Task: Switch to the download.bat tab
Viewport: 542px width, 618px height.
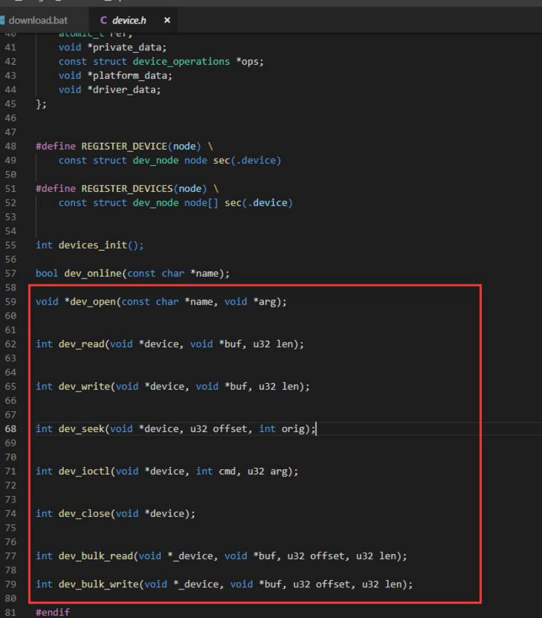Action: pyautogui.click(x=38, y=20)
